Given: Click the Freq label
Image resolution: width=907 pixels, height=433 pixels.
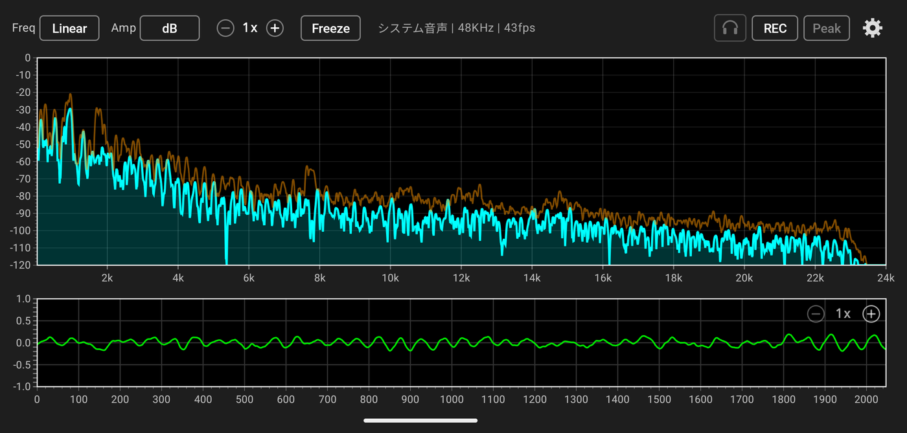Looking at the screenshot, I should tap(24, 28).
